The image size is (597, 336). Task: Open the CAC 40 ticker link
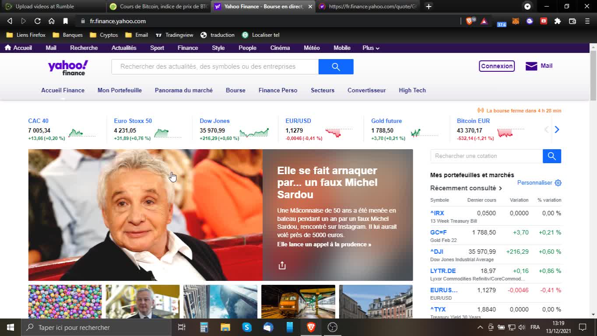[39, 121]
